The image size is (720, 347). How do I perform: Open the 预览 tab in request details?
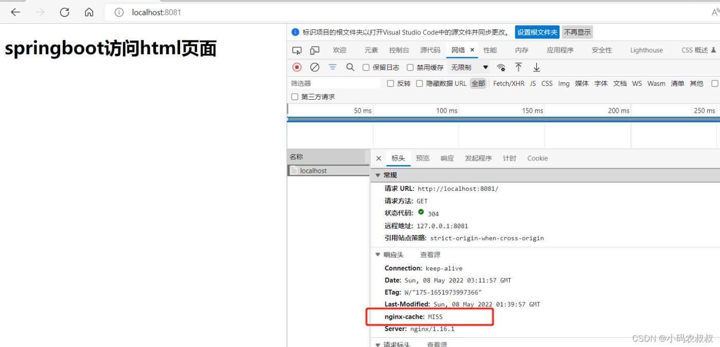423,158
